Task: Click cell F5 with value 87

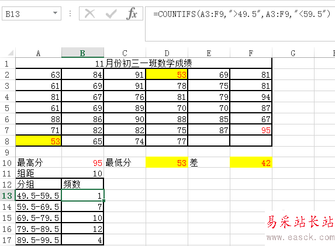Action: click(x=251, y=108)
